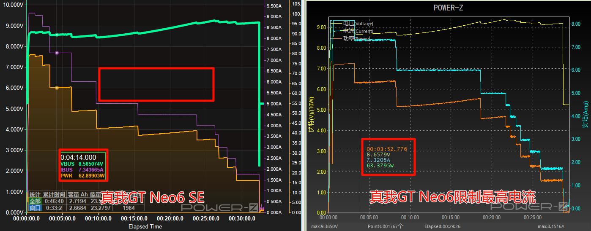Click the 安培(Amp) right axis label
This screenshot has height=231, width=591.
(x=586, y=114)
